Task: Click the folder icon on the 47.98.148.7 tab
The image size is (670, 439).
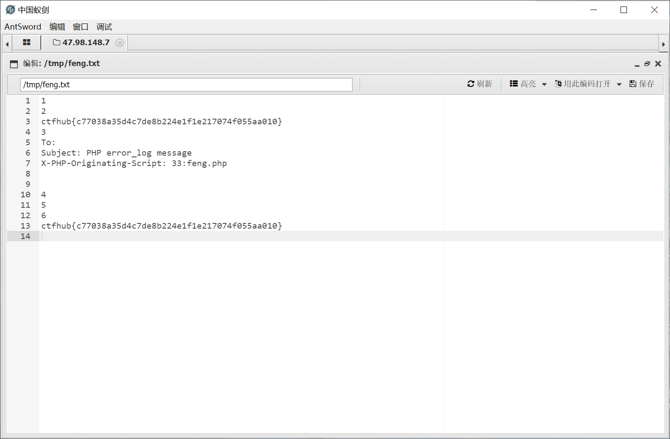Action: (x=56, y=42)
